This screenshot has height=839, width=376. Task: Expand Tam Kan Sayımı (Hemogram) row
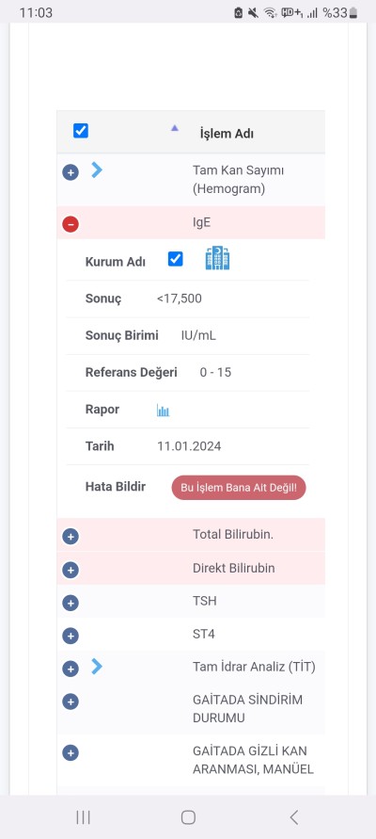[70, 172]
